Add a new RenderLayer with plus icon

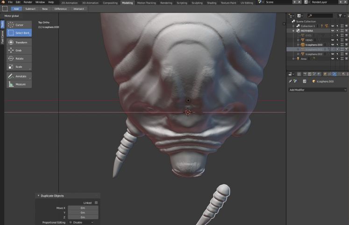(341, 2)
